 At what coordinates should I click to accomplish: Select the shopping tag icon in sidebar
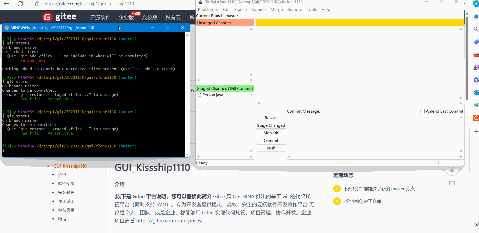[x=476, y=42]
